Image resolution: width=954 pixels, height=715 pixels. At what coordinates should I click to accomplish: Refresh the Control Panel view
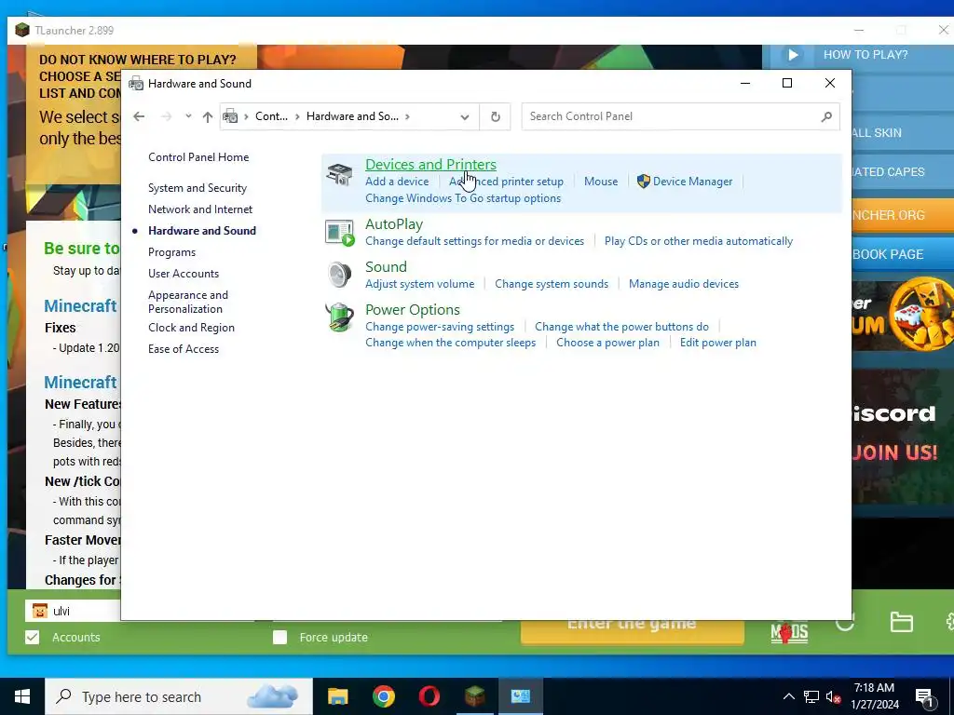pyautogui.click(x=496, y=116)
